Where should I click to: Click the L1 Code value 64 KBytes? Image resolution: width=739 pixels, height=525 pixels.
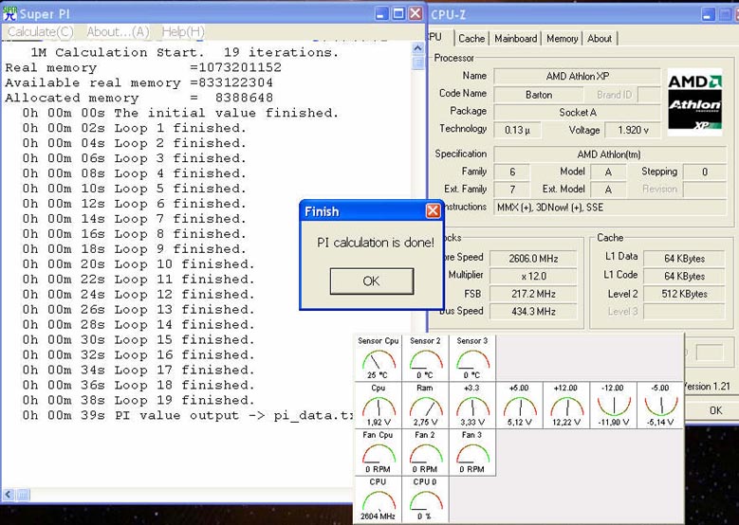click(684, 276)
